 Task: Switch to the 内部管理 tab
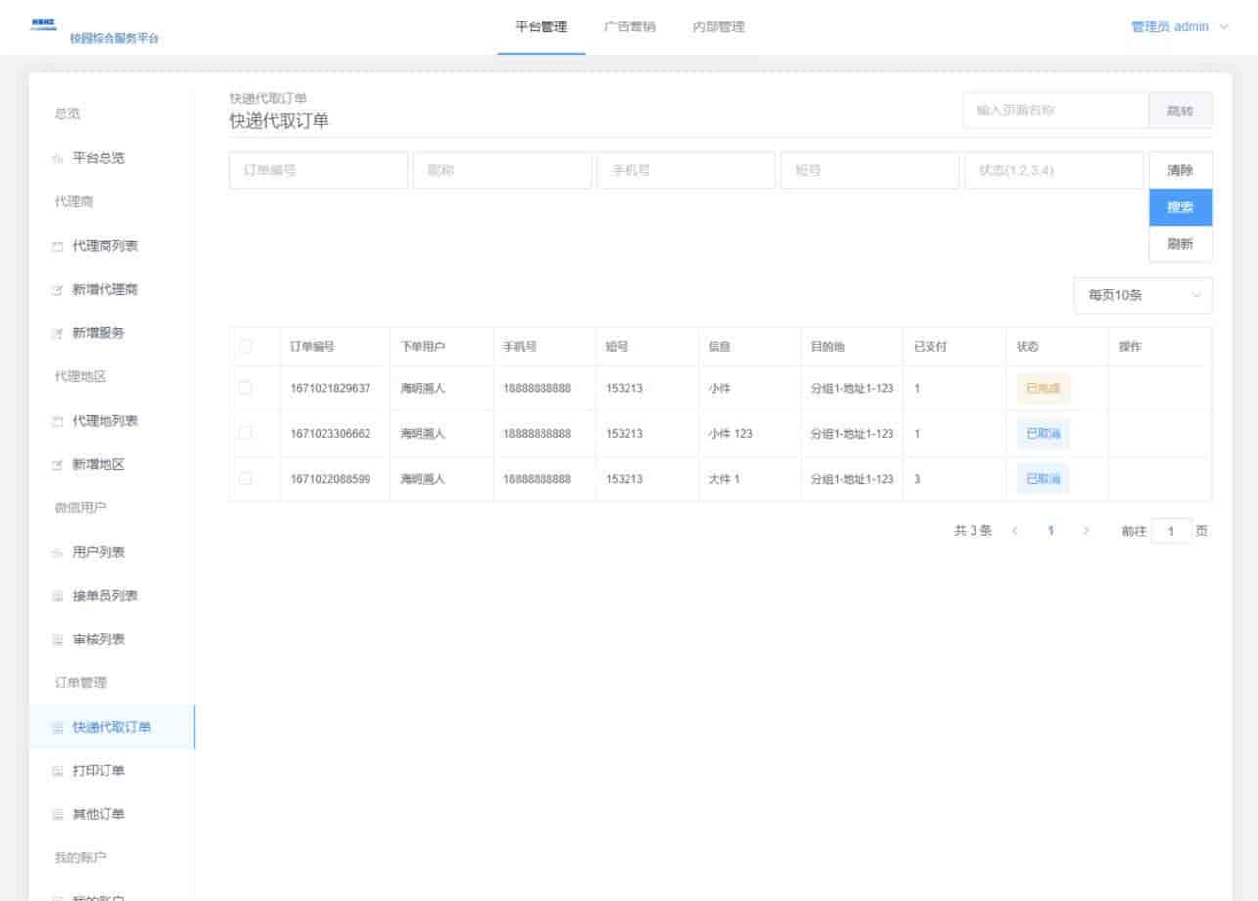coord(718,27)
